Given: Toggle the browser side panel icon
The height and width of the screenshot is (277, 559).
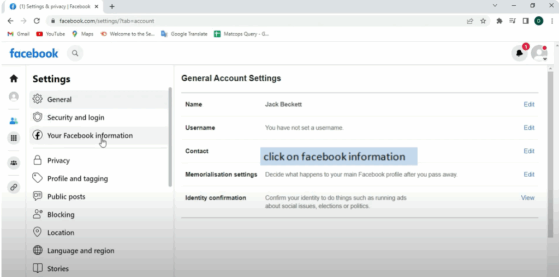Looking at the screenshot, I should pos(526,21).
